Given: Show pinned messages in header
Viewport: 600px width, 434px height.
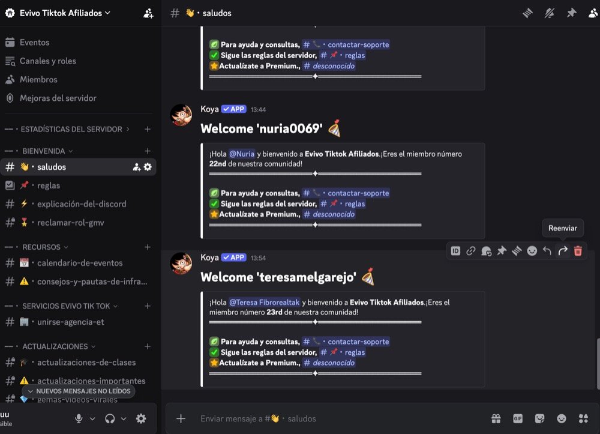Looking at the screenshot, I should (x=571, y=13).
